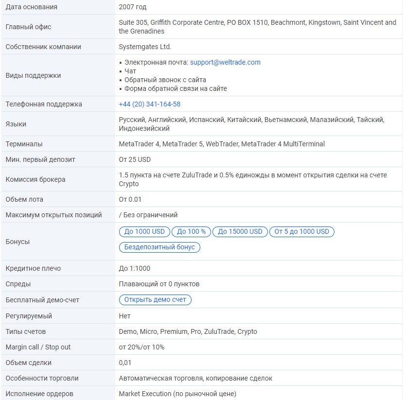404x400 pixels.
Task: Click the "Типы счетов" row label
Action: tap(26, 331)
